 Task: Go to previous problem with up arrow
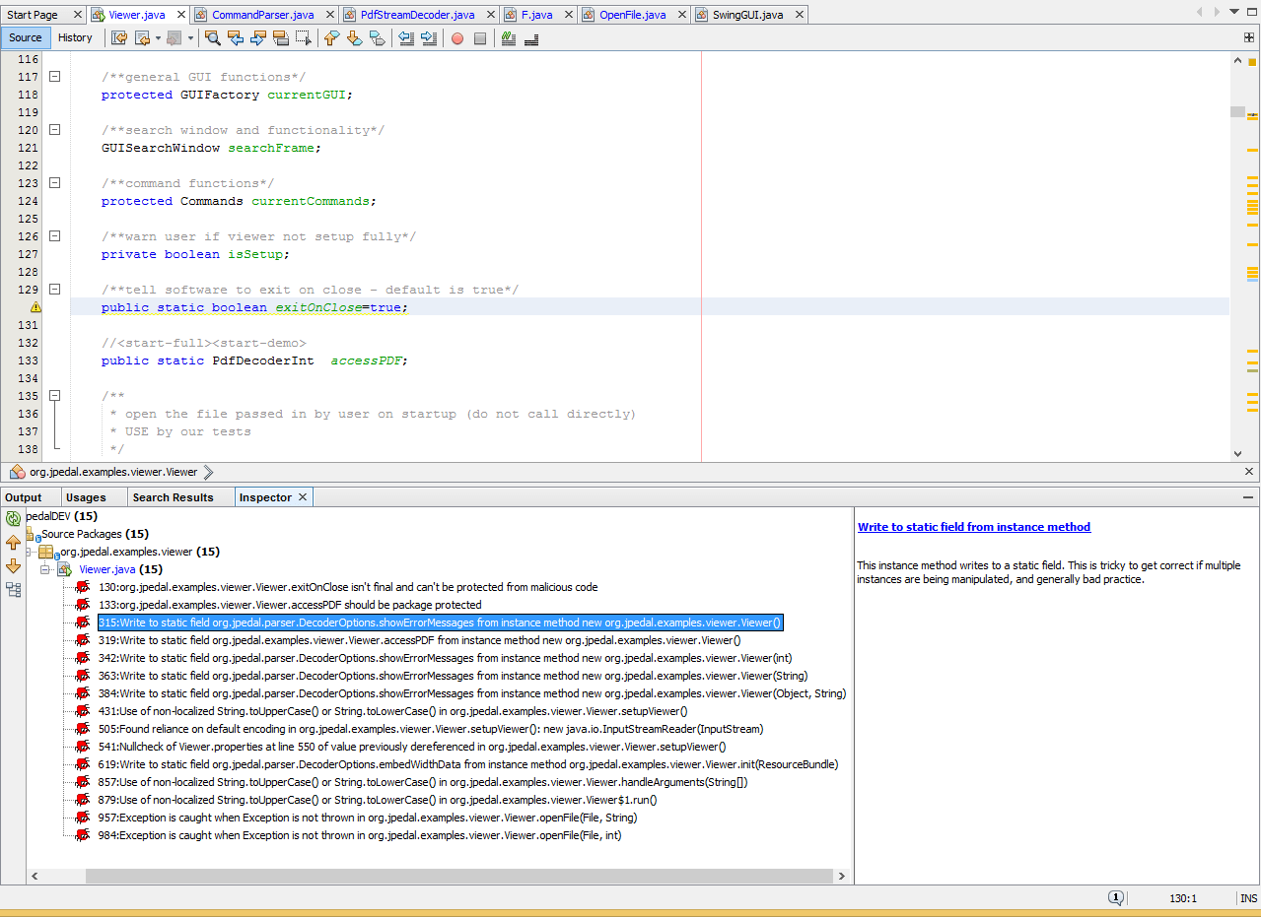tap(13, 543)
